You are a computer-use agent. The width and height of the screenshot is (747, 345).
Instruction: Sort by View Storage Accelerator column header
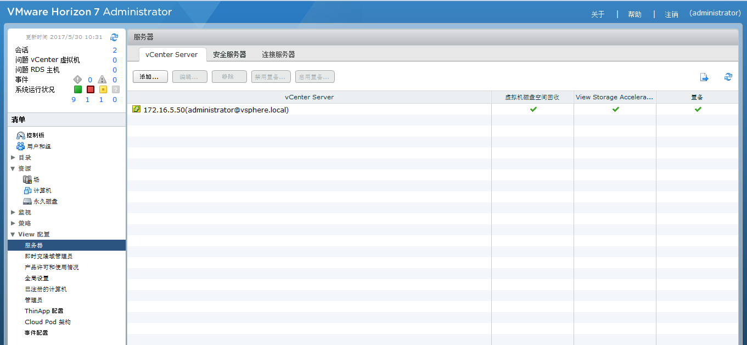tap(615, 97)
